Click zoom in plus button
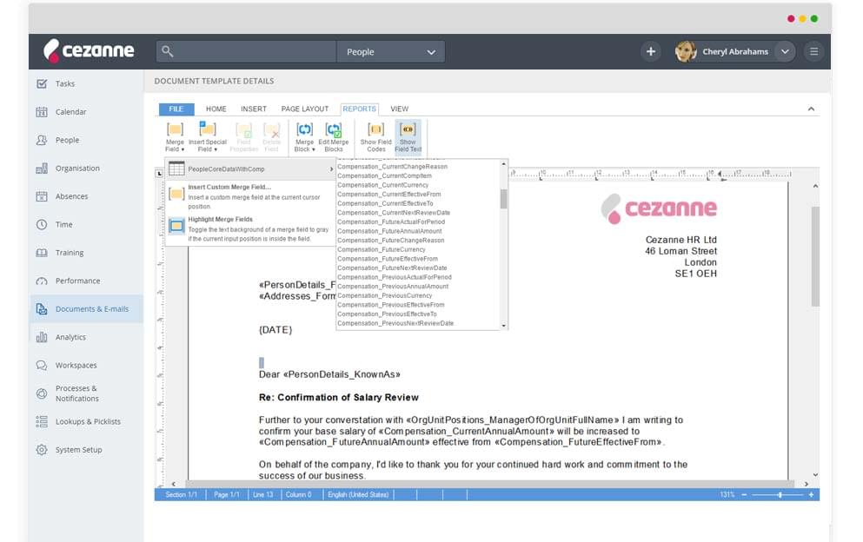Image resolution: width=863 pixels, height=542 pixels. pos(811,495)
